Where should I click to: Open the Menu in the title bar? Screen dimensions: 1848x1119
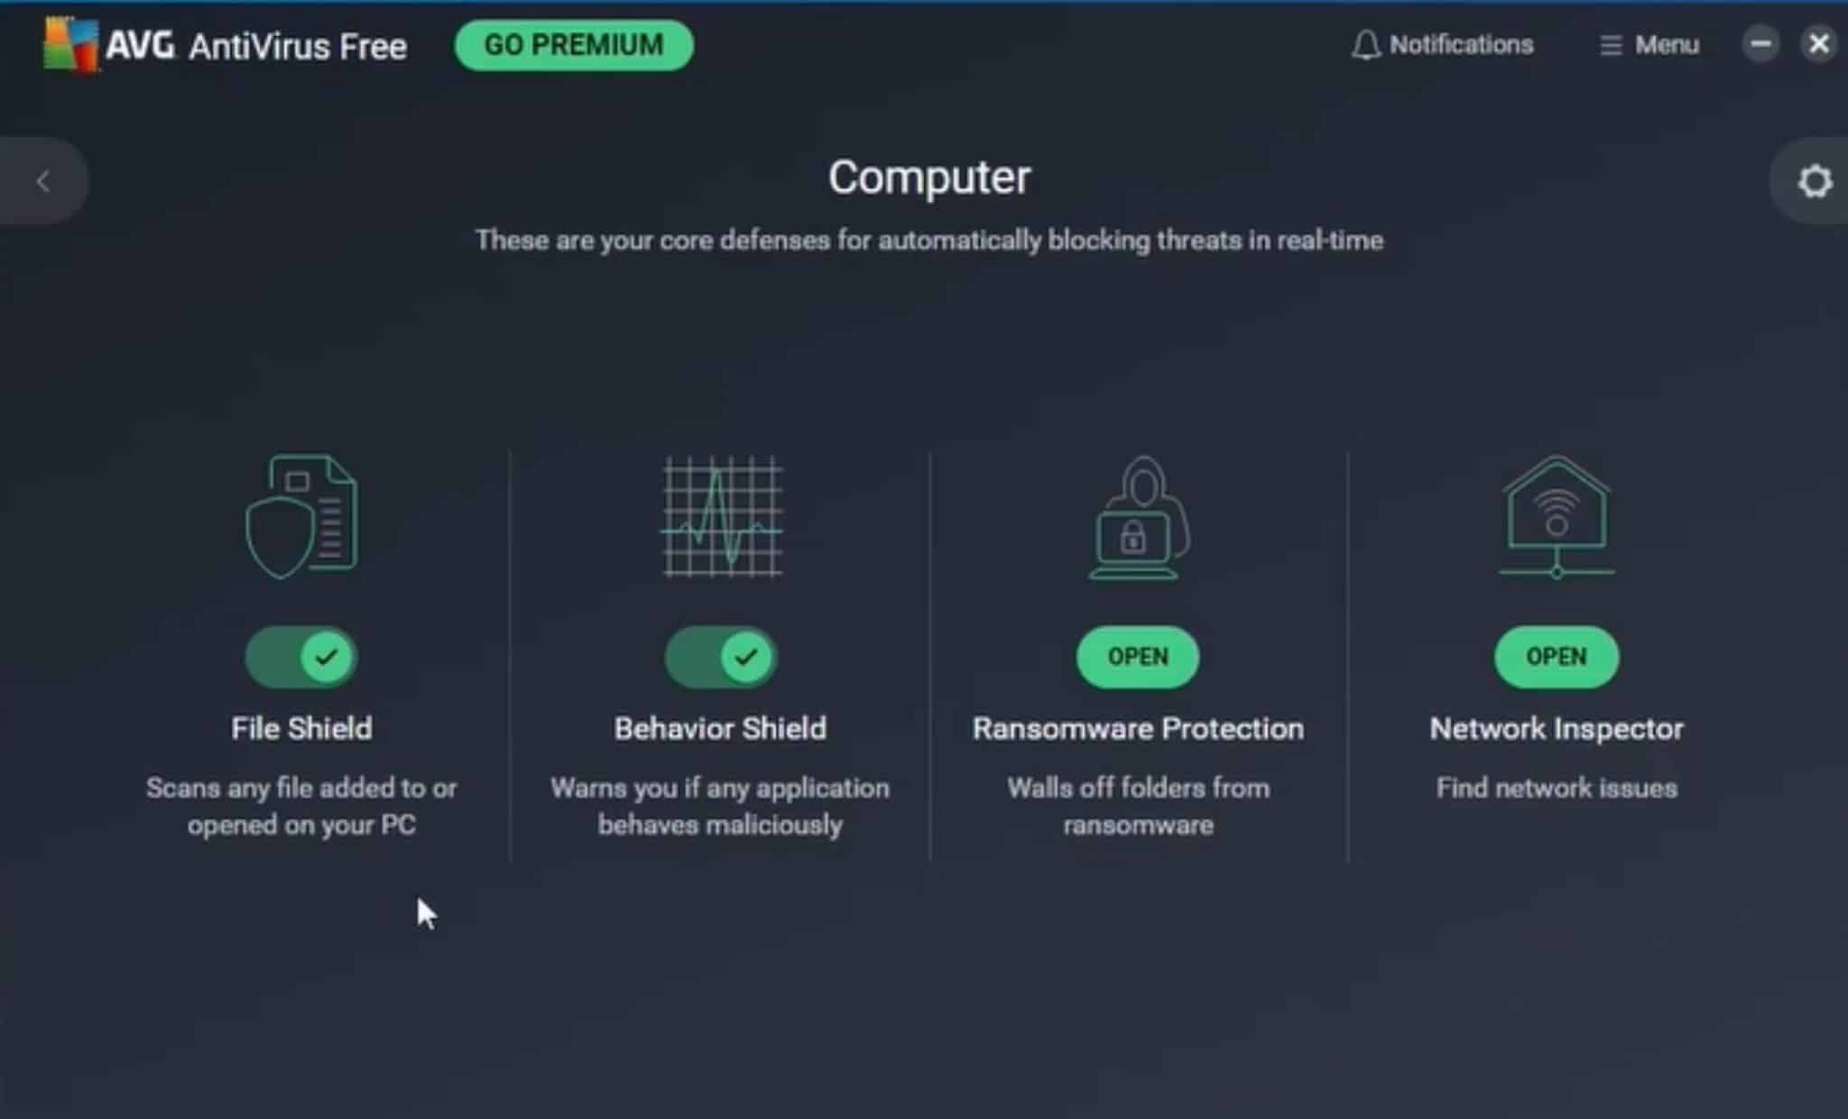[1649, 45]
